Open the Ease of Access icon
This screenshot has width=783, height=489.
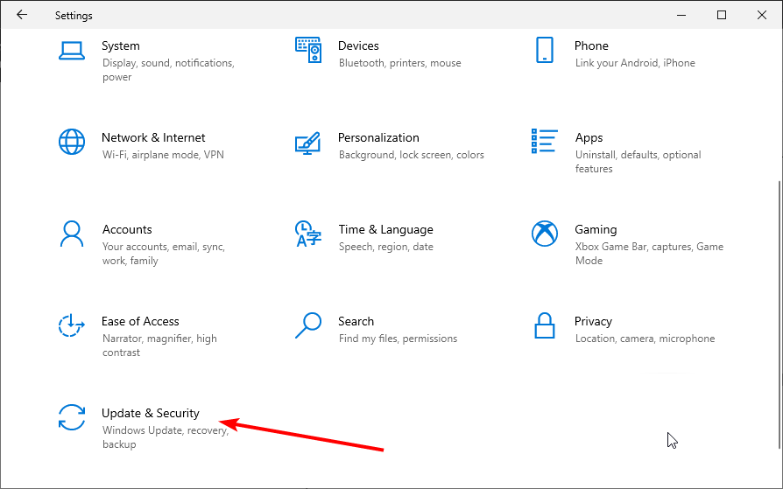[71, 325]
